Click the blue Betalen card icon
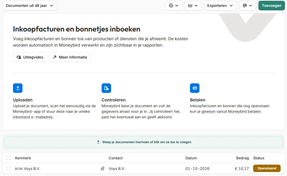The width and height of the screenshot is (287, 176). (195, 88)
